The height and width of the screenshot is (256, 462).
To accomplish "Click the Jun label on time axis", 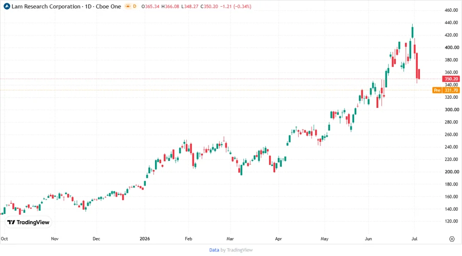I will click(x=368, y=239).
